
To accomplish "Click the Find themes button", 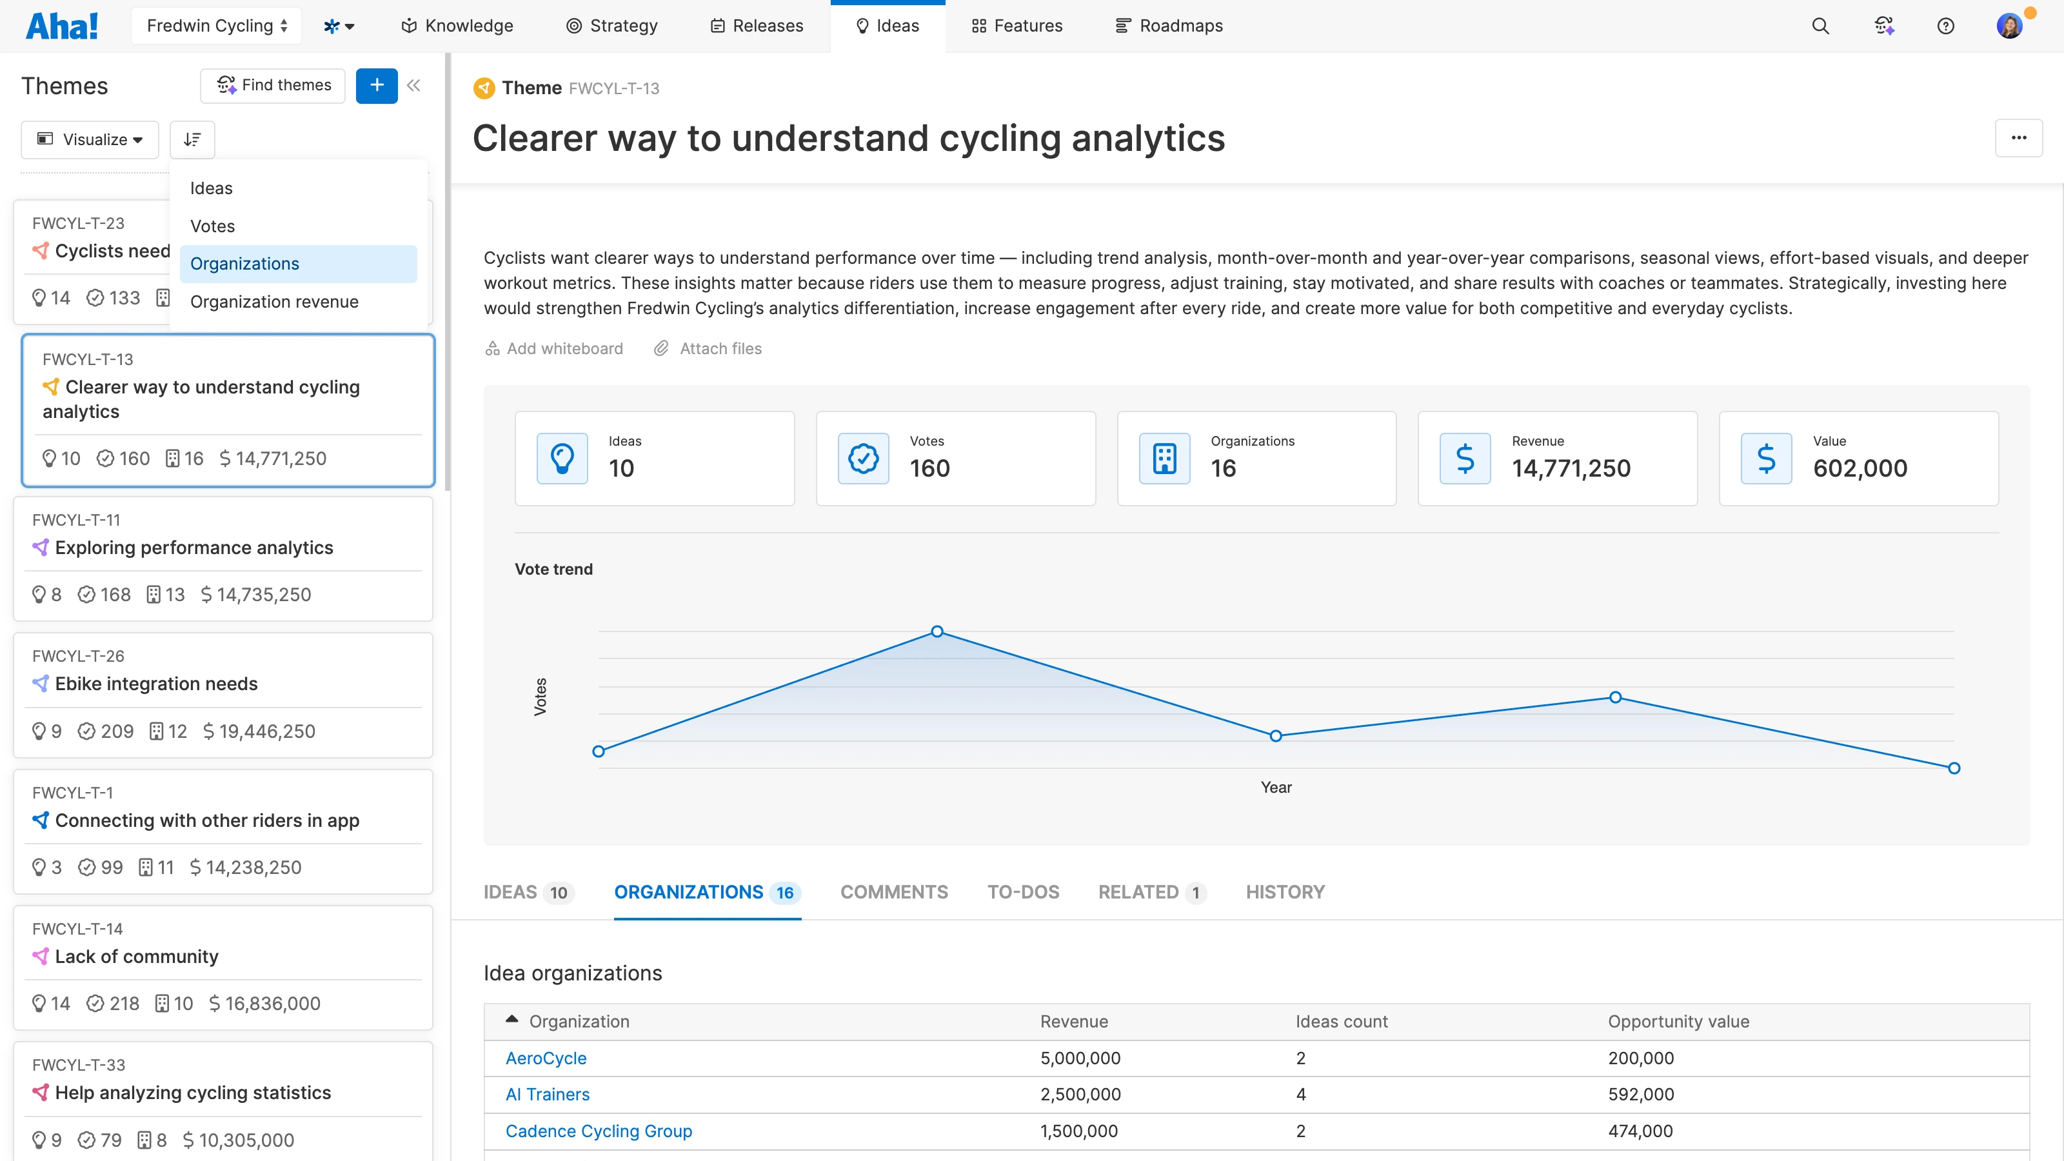I will (x=272, y=85).
